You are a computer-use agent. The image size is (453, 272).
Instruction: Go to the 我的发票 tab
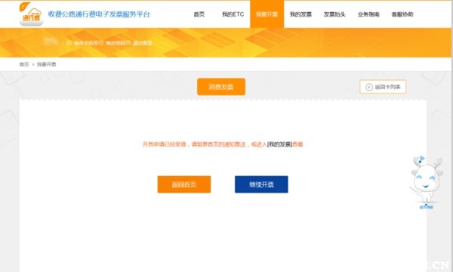click(300, 14)
